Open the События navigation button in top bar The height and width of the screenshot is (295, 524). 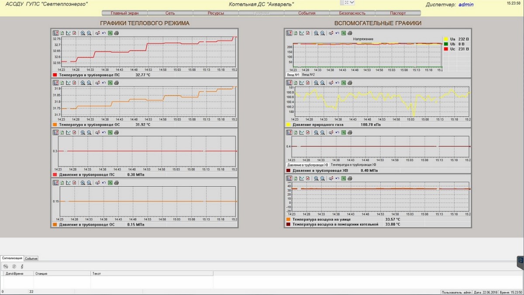coord(307,13)
